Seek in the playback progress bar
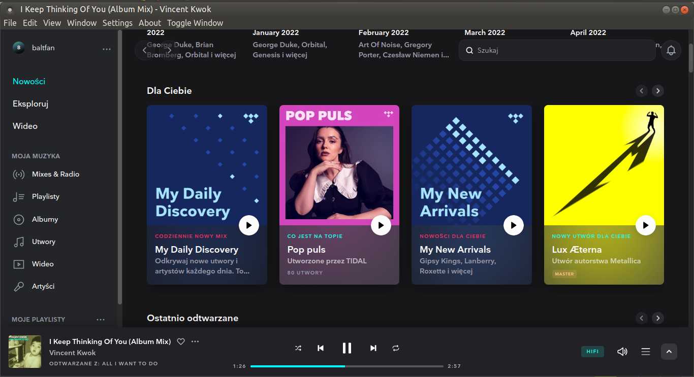 coord(347,366)
